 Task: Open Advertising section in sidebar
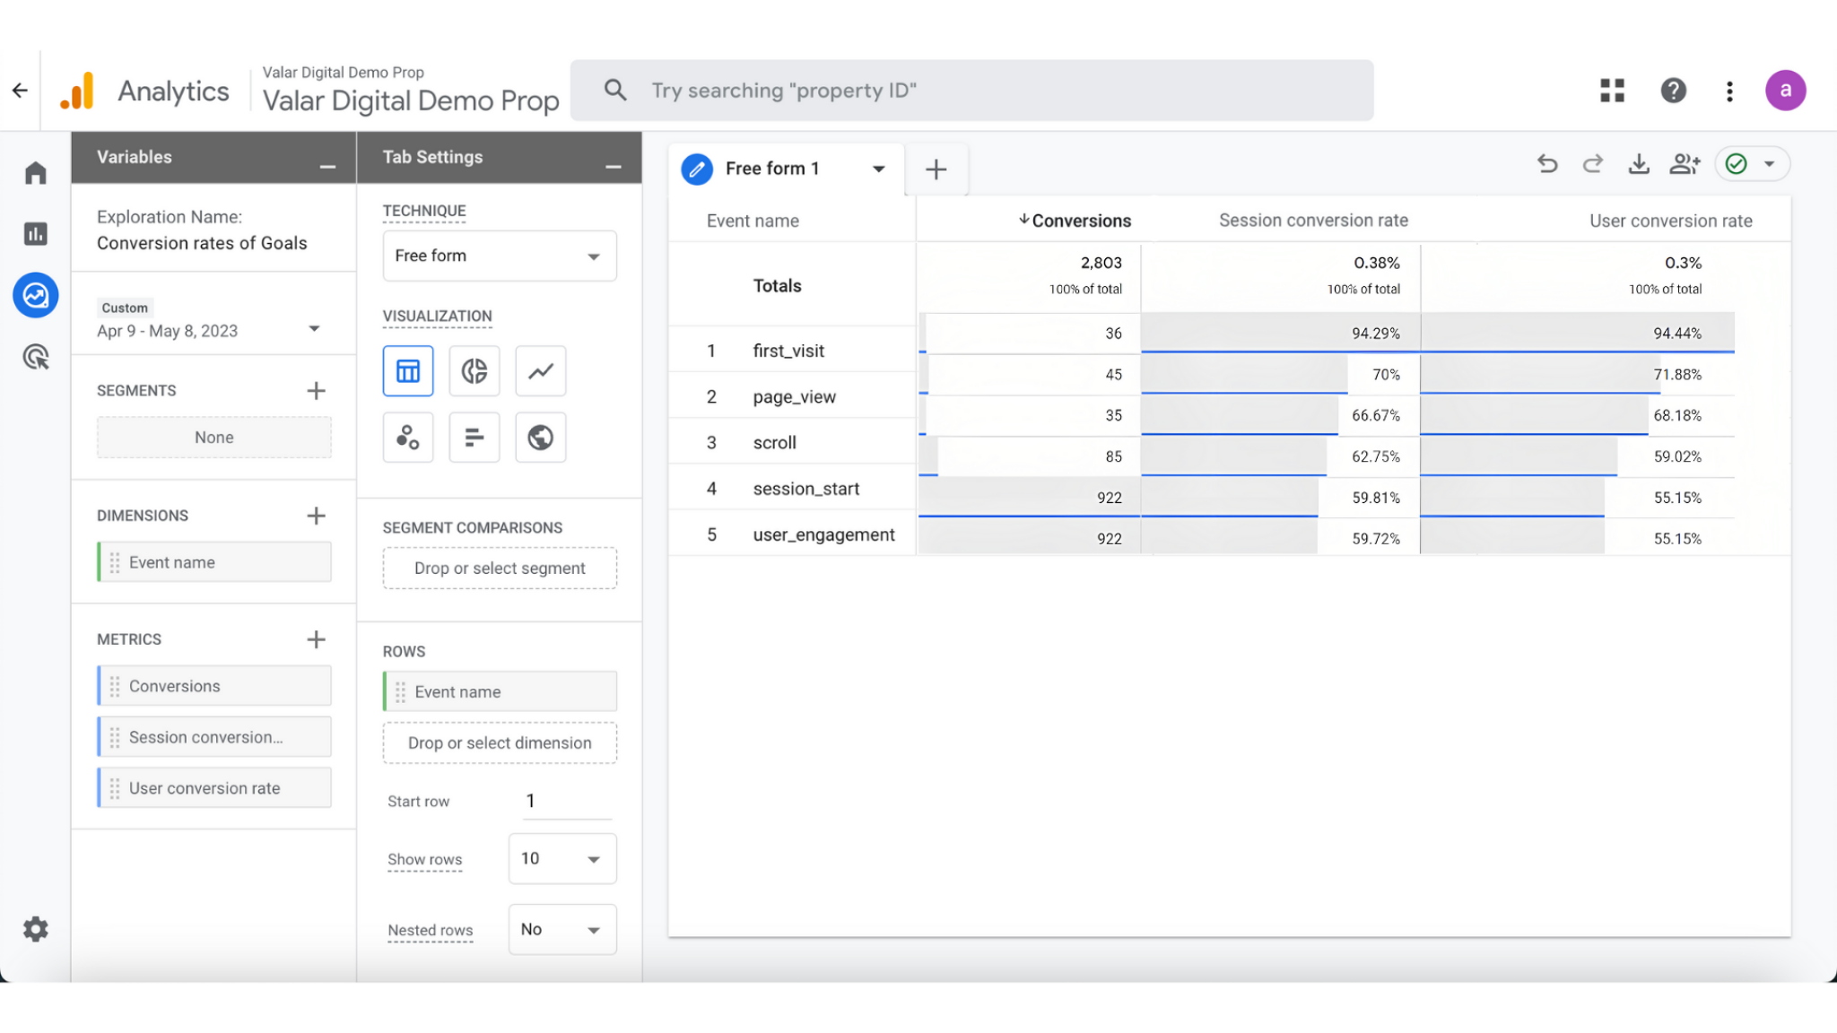[36, 357]
